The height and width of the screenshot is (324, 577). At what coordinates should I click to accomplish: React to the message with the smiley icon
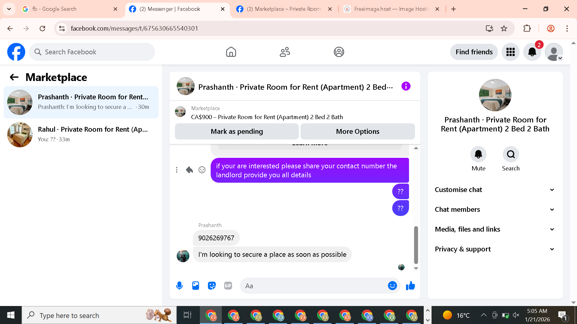[x=202, y=170]
